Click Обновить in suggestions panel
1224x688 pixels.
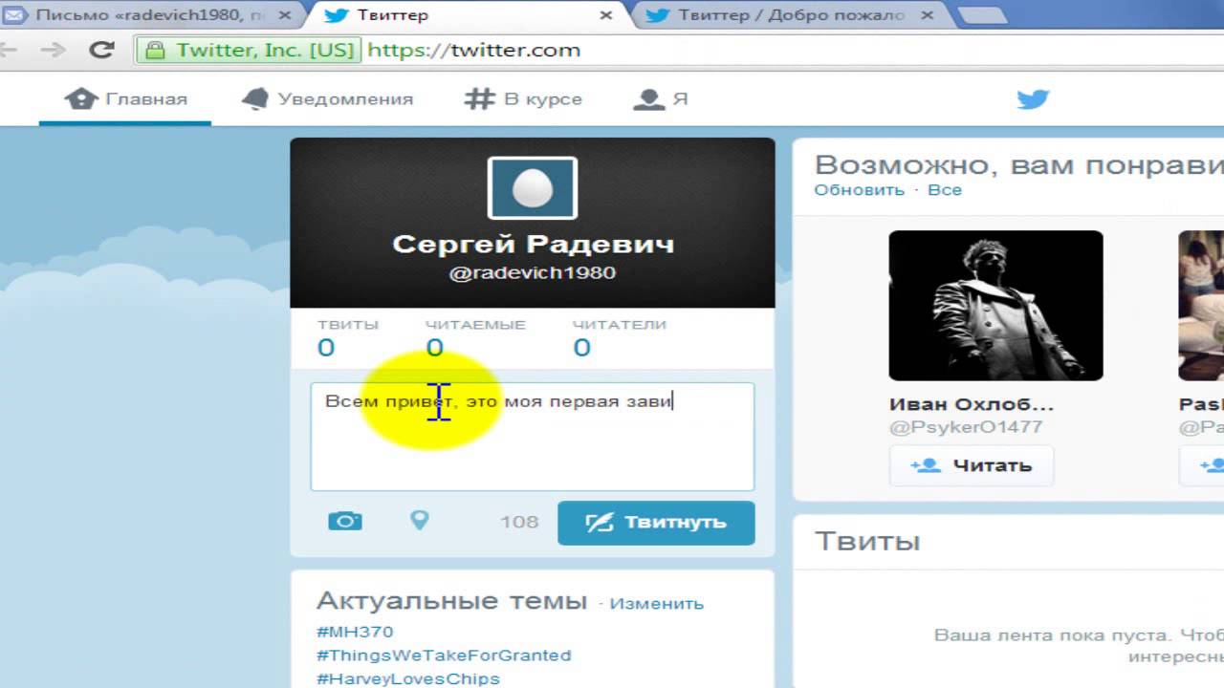coord(859,190)
